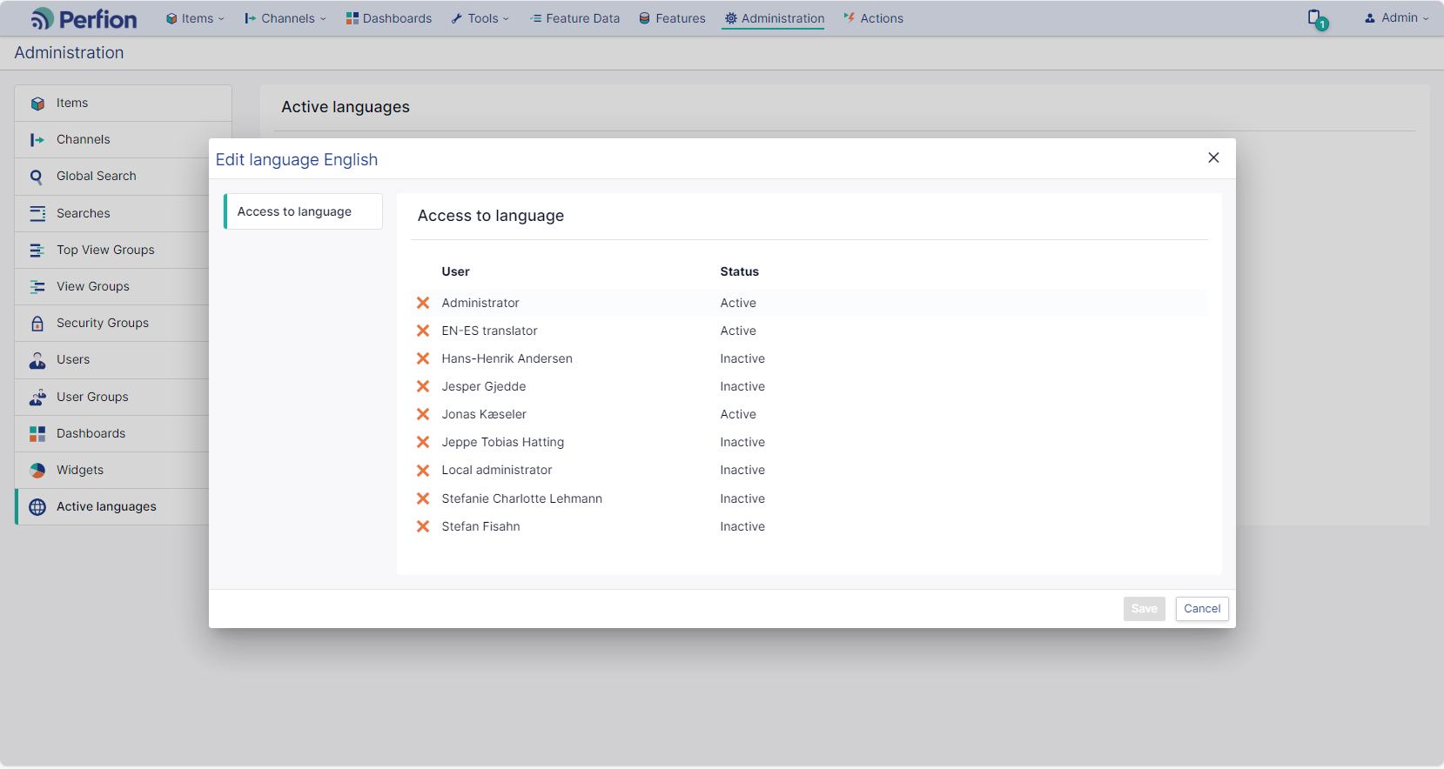
Task: Remove Administrator access with red X icon
Action: click(x=423, y=303)
